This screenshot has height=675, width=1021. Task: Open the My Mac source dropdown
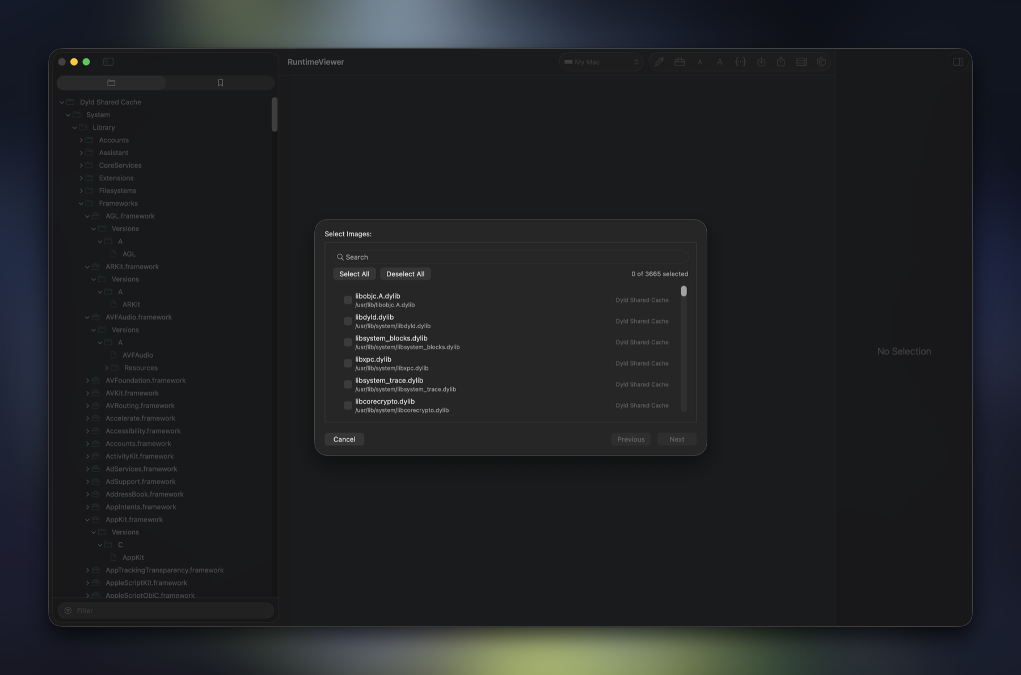[x=601, y=62]
